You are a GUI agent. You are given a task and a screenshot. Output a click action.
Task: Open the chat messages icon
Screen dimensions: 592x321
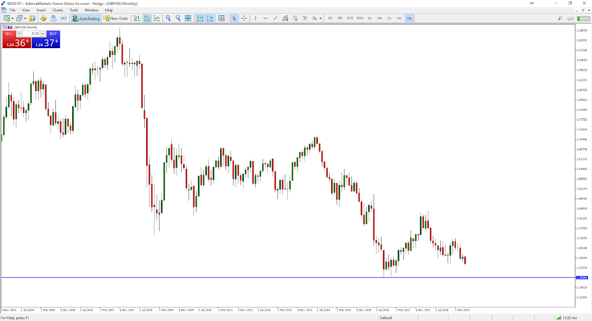pyautogui.click(x=571, y=18)
